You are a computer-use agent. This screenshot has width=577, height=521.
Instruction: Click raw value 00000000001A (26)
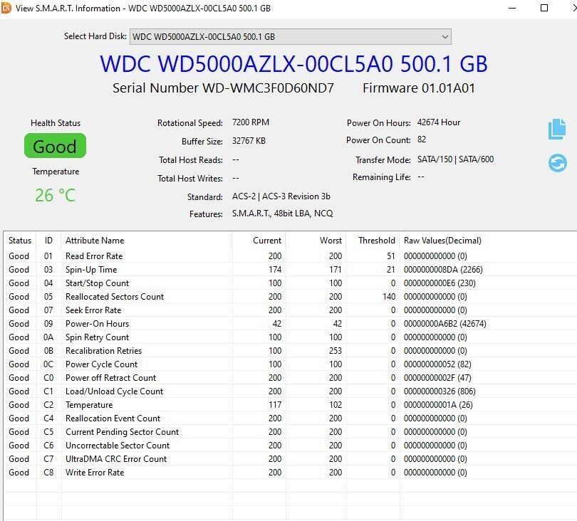click(x=438, y=405)
